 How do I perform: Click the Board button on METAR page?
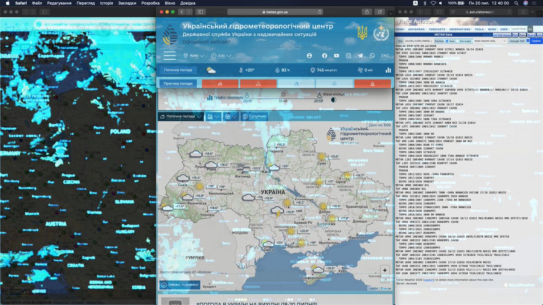(x=531, y=35)
